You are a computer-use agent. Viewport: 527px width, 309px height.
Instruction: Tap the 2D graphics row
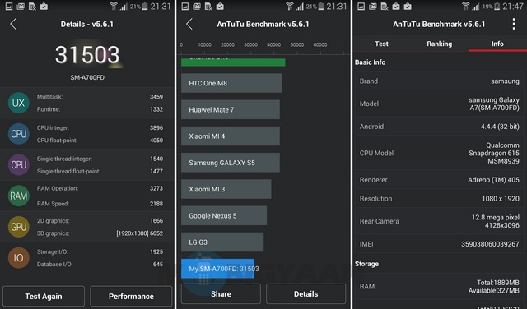100,221
